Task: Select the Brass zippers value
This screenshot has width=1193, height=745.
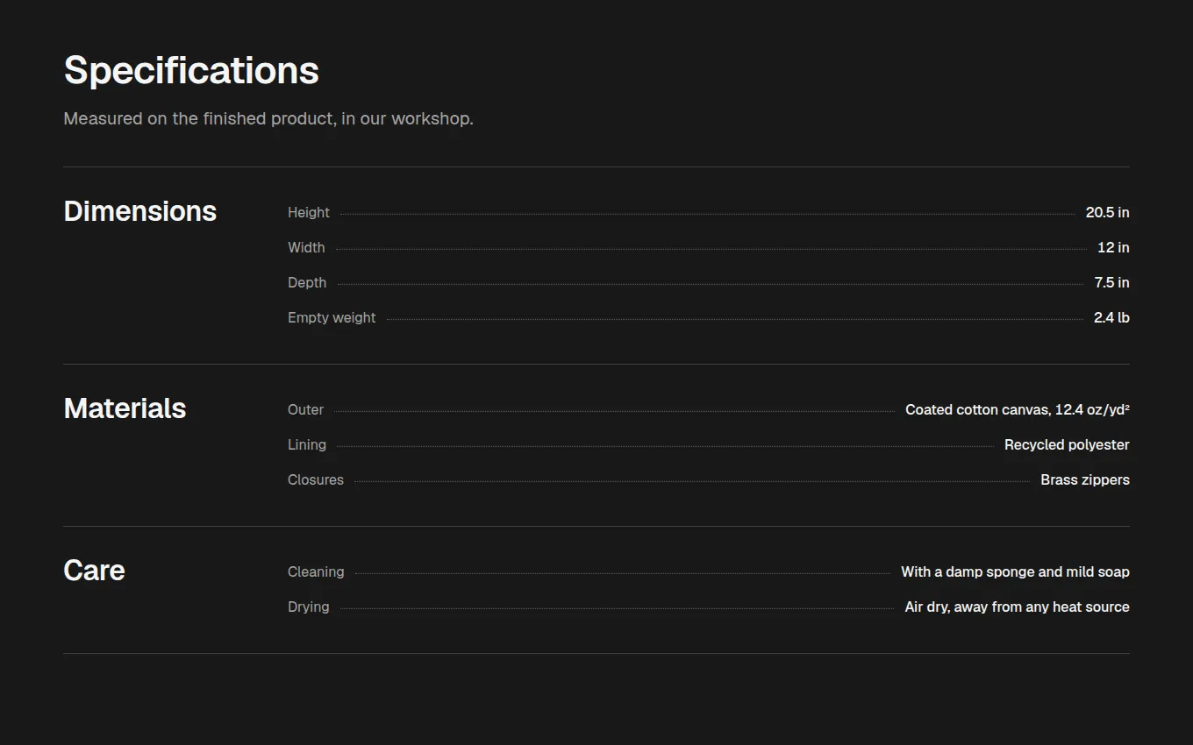Action: [1085, 479]
